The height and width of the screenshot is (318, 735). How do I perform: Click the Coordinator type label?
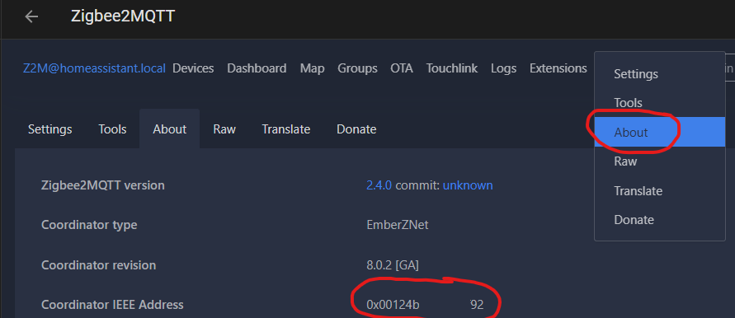[x=89, y=225]
